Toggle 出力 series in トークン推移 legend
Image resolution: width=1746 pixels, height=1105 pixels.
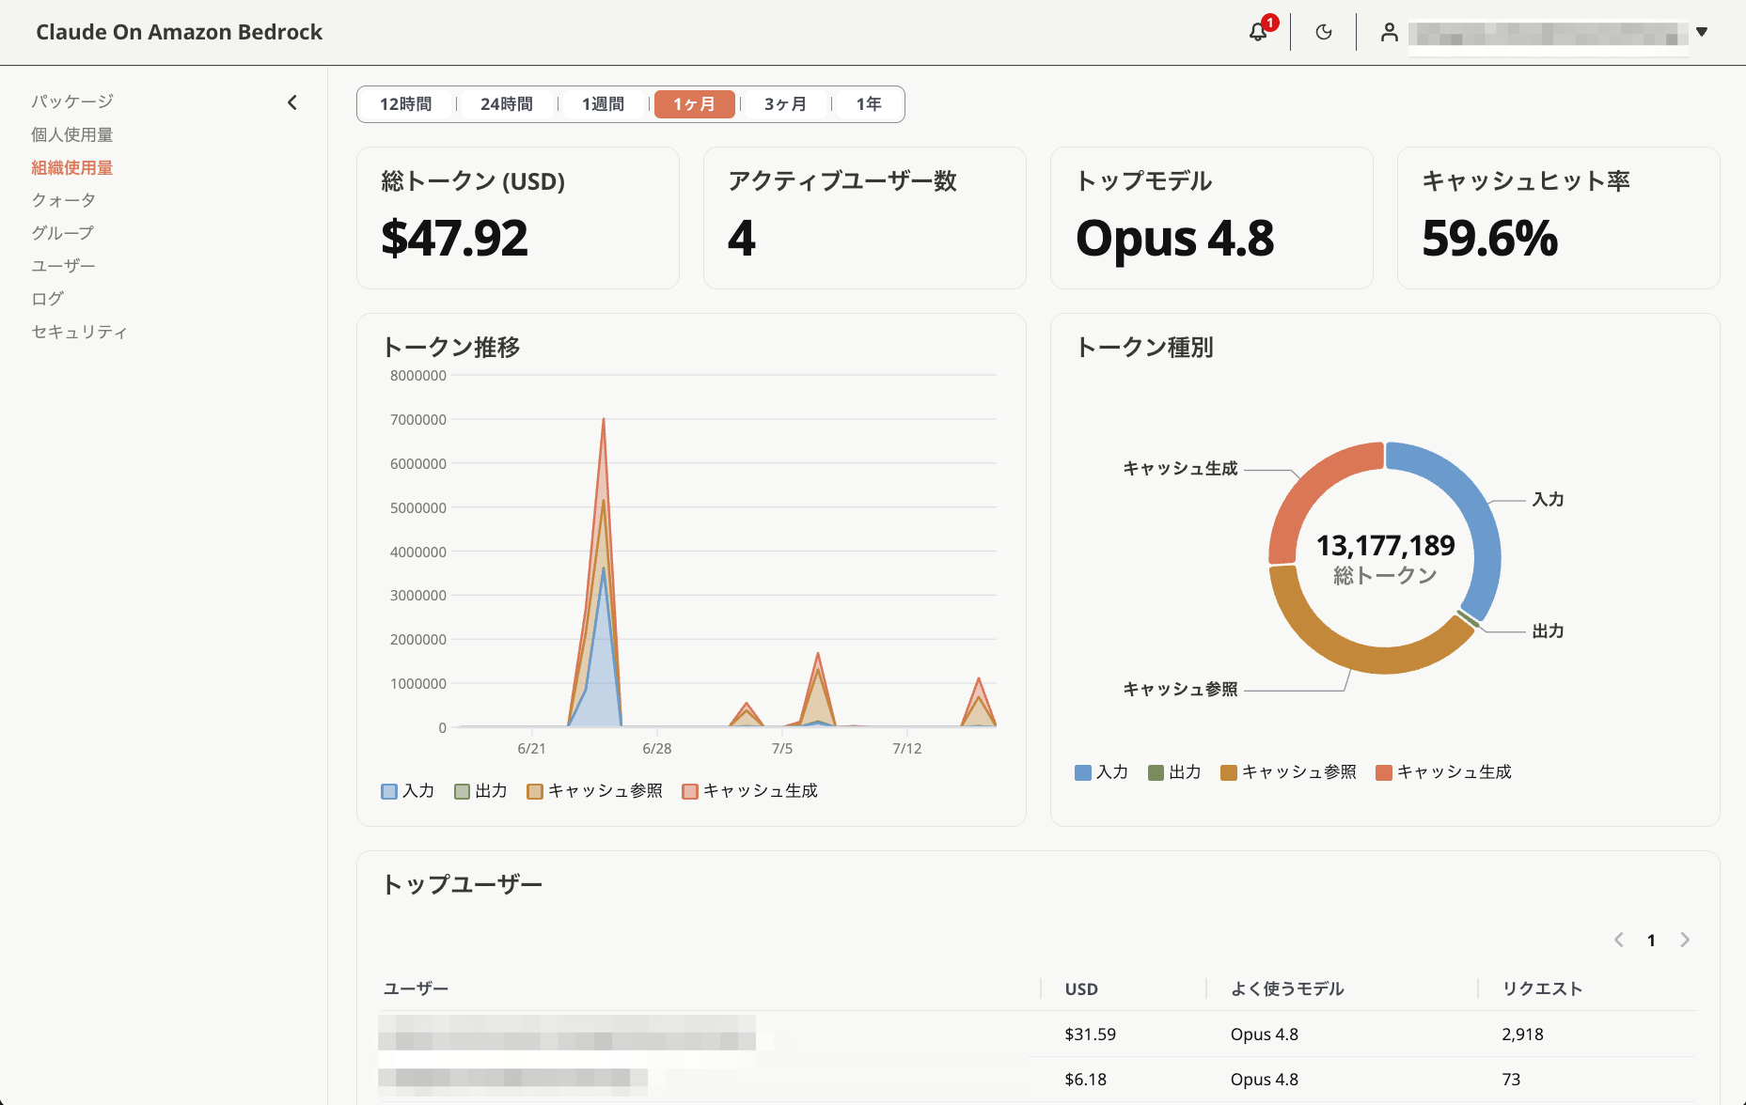[x=480, y=791]
